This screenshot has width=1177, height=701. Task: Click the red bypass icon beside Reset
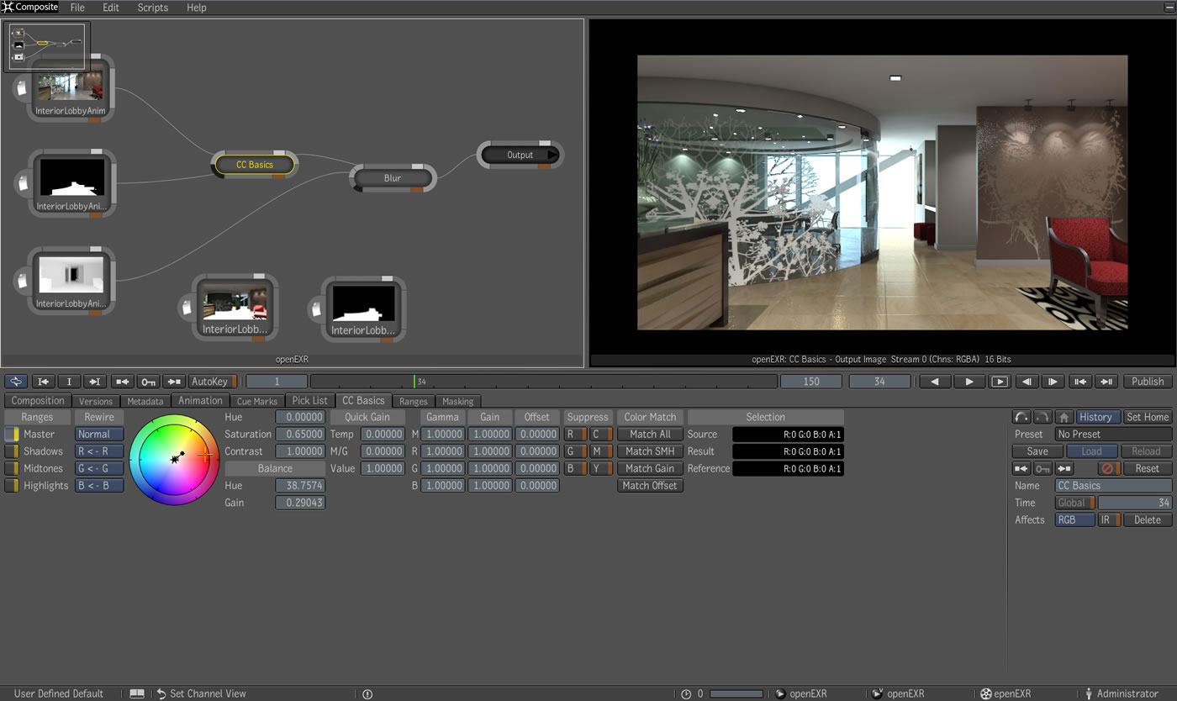(x=1109, y=468)
